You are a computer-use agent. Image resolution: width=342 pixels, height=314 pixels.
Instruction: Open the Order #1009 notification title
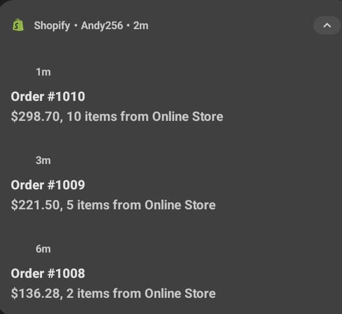[48, 185]
